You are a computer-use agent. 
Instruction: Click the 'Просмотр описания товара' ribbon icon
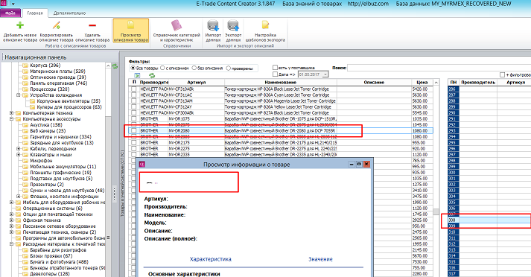(x=131, y=25)
